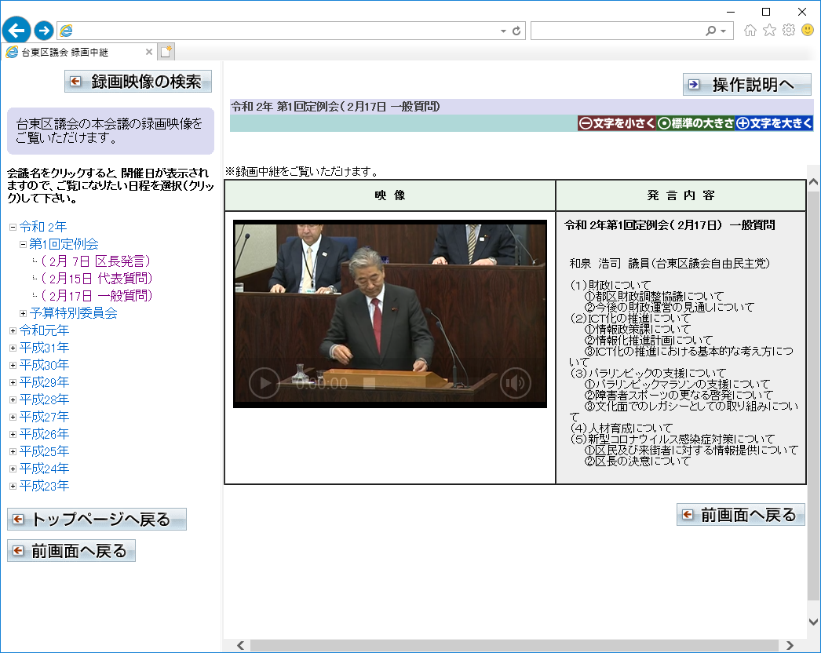Expand the 平成26年 tree node
The width and height of the screenshot is (821, 653).
click(x=13, y=435)
